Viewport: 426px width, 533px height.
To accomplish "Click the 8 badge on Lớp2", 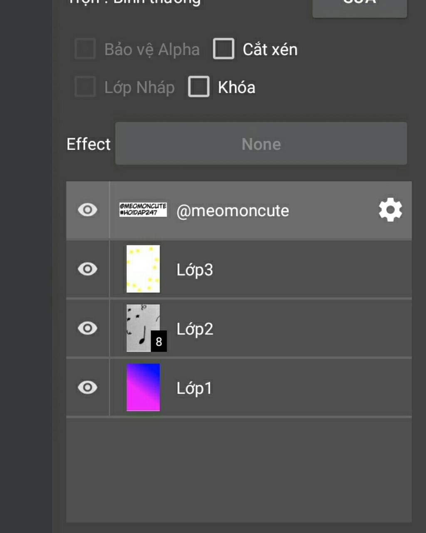I will pyautogui.click(x=159, y=341).
